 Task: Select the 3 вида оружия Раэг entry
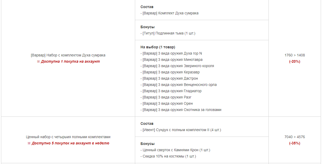tap(166, 97)
